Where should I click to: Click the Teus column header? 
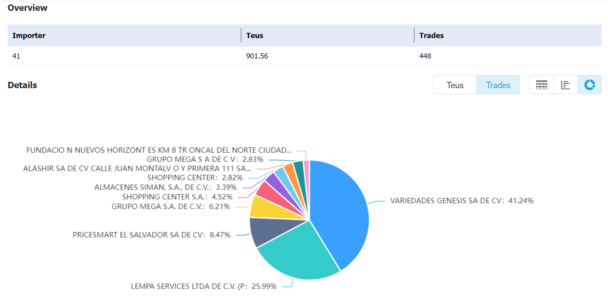(327, 35)
